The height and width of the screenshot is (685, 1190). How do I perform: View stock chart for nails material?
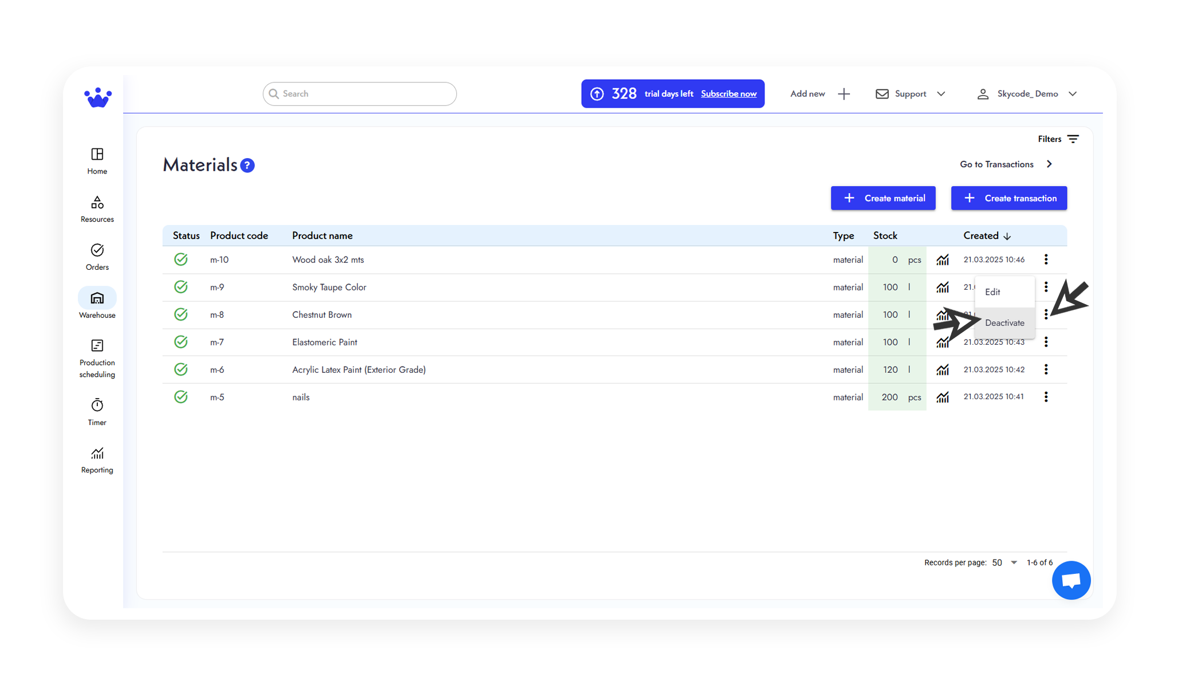click(943, 396)
